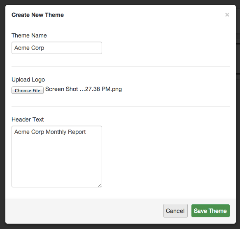The image size is (240, 229).
Task: Click the divider line below Theme Name field
Action: point(121,66)
